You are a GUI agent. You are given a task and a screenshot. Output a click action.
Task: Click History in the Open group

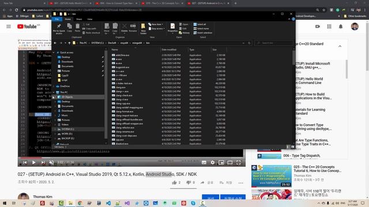click(x=184, y=33)
